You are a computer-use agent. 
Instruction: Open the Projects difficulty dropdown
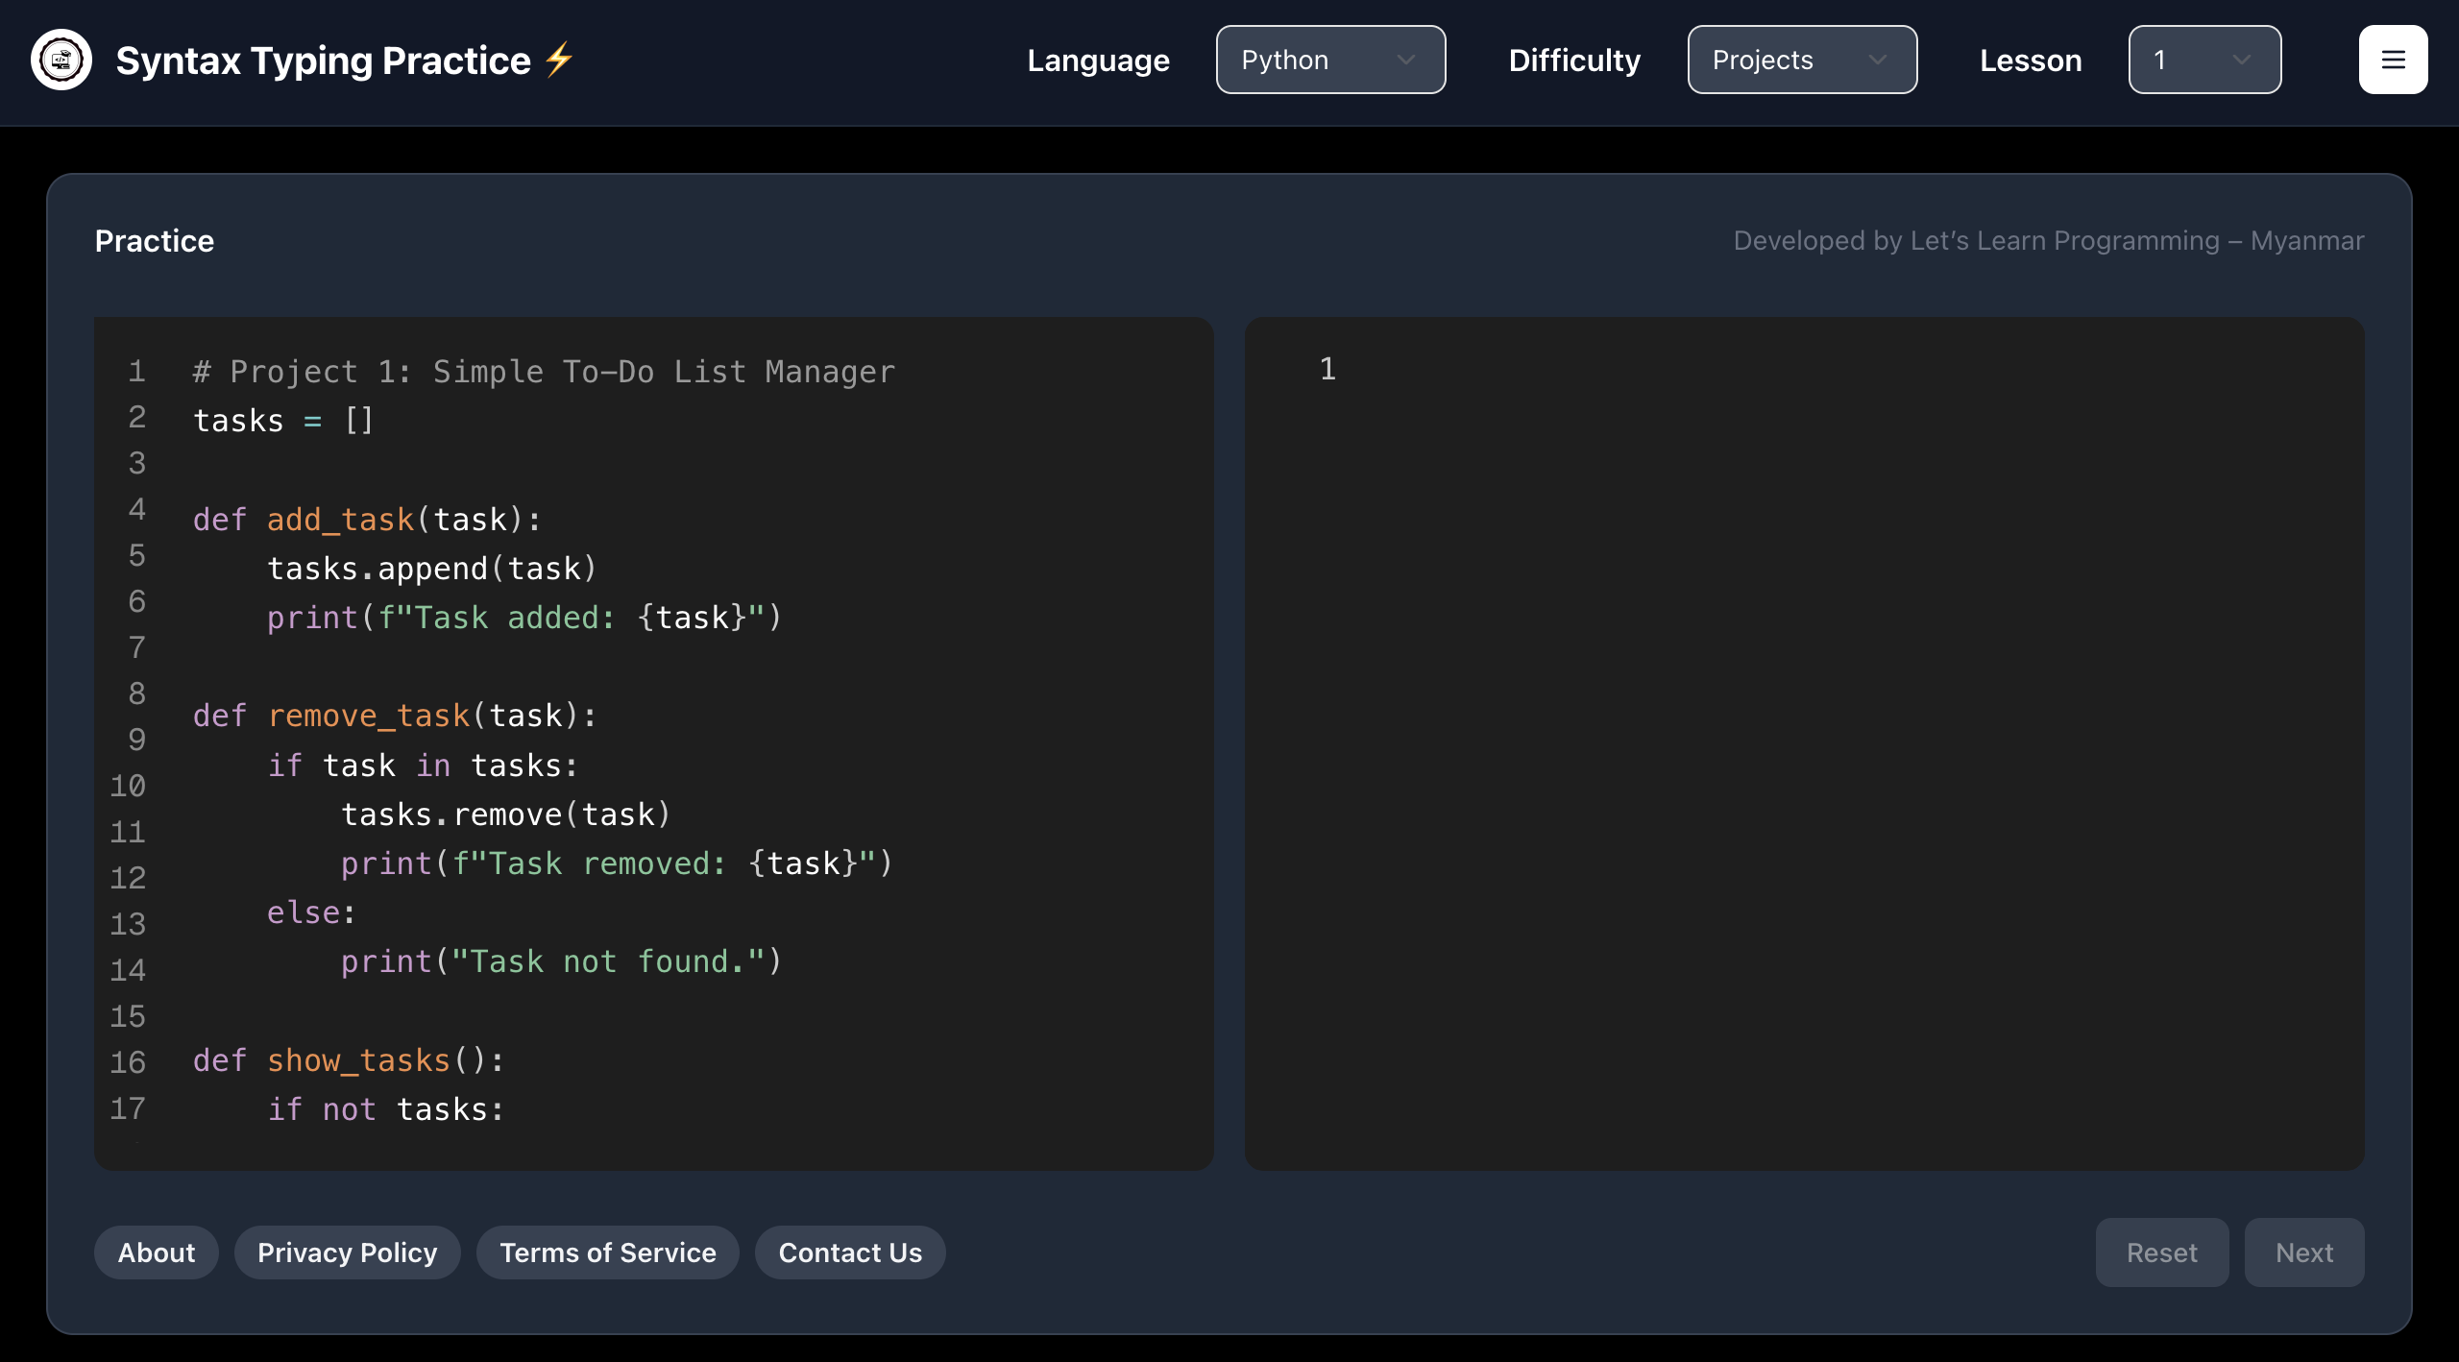point(1802,60)
